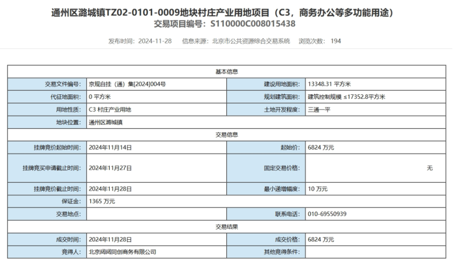Screen dimensions: 454x262
Task: Click the 其他竞得条件 label
Action: coord(282,252)
